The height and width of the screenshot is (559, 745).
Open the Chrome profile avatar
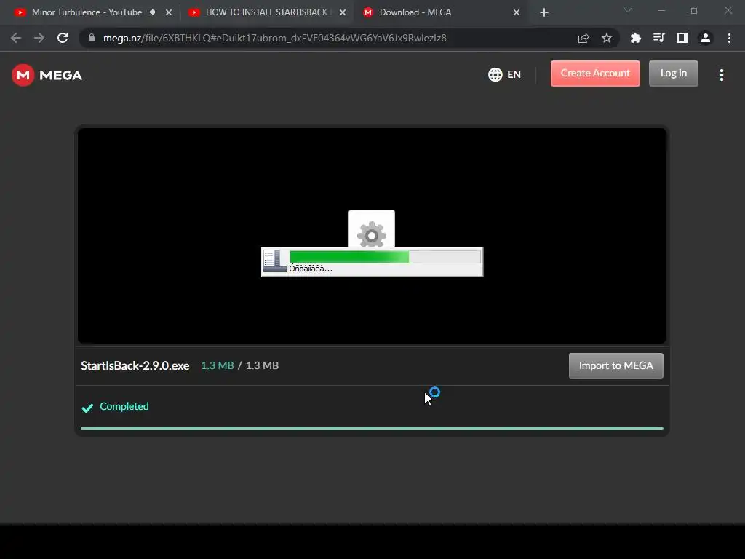point(706,38)
